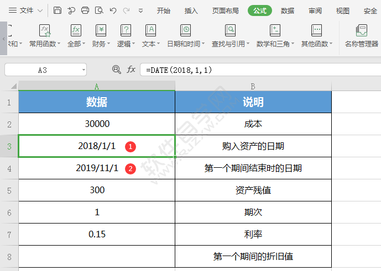Click the 逻辑 functions icon

[126, 30]
